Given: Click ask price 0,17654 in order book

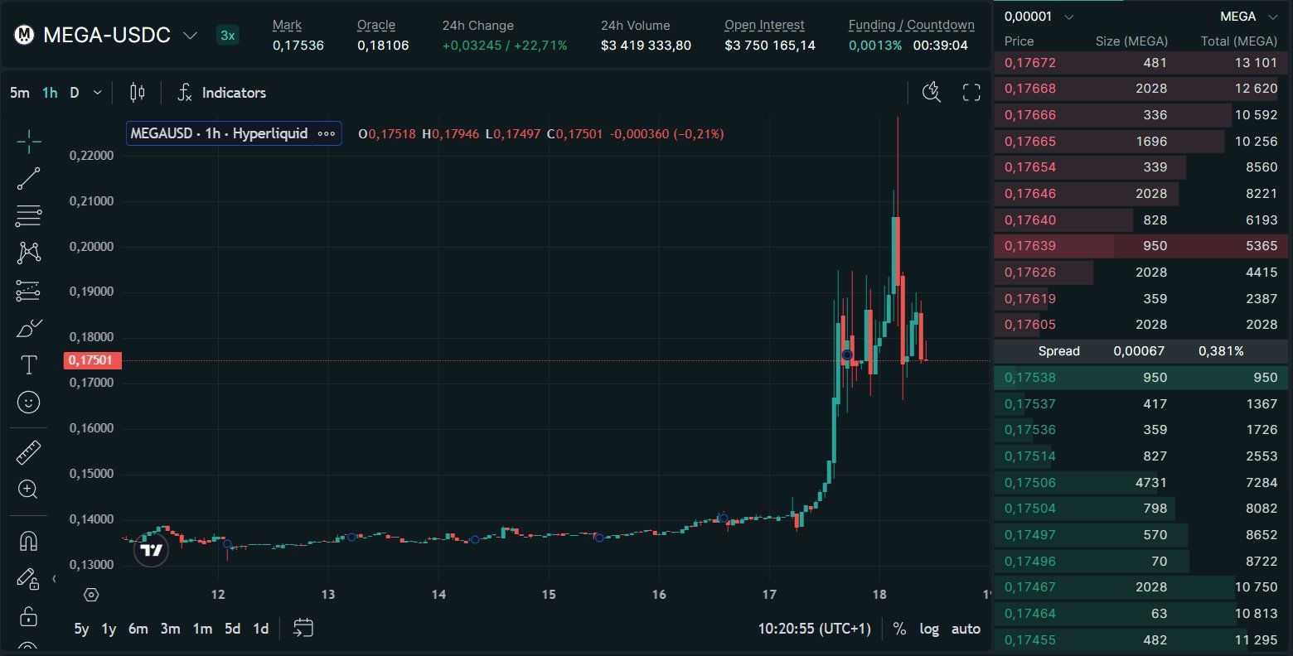Looking at the screenshot, I should point(1030,167).
